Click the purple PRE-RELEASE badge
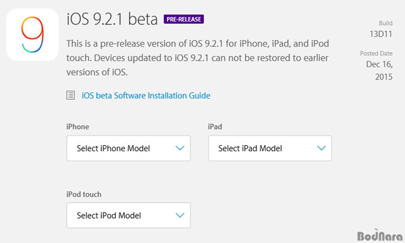The width and height of the screenshot is (405, 243). tap(184, 19)
